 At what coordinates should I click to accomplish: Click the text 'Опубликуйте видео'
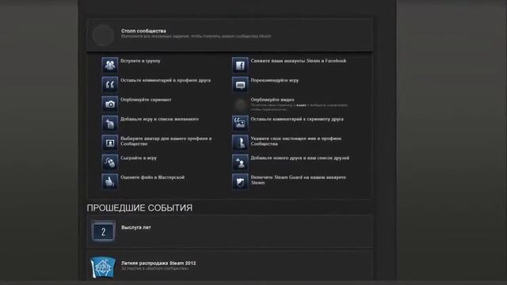click(x=273, y=100)
